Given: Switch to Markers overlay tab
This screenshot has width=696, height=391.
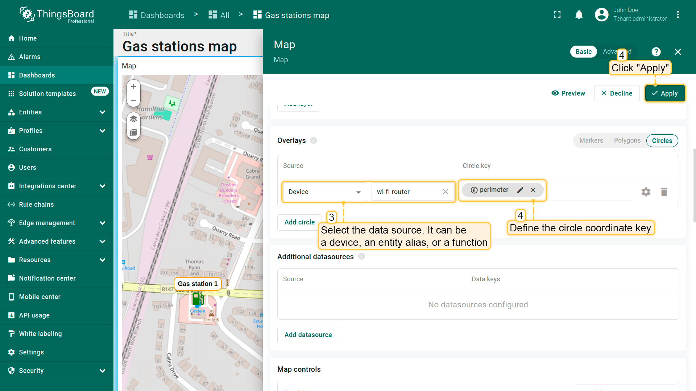Looking at the screenshot, I should coord(591,140).
